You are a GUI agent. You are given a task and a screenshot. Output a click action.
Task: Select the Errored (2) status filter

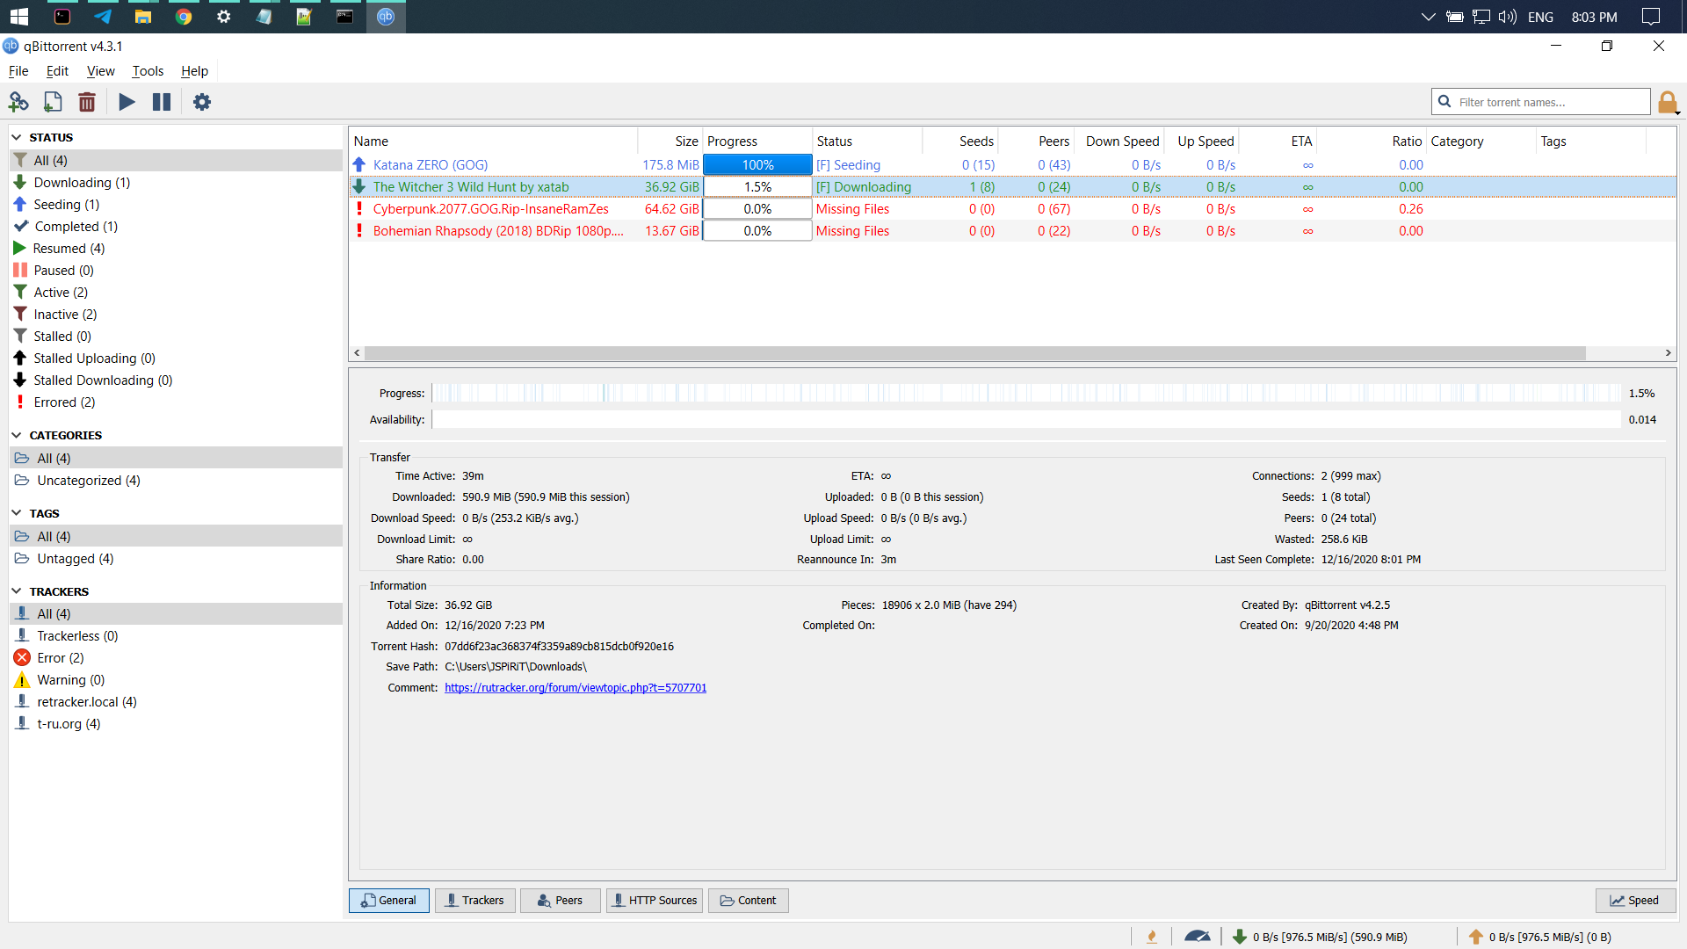click(x=176, y=402)
